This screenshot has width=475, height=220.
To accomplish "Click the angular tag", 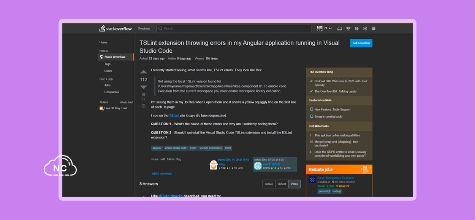I will point(157,148).
